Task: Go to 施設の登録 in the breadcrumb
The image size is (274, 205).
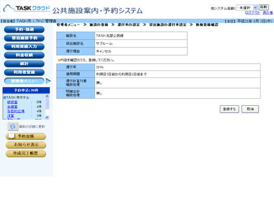Action: 99,25
